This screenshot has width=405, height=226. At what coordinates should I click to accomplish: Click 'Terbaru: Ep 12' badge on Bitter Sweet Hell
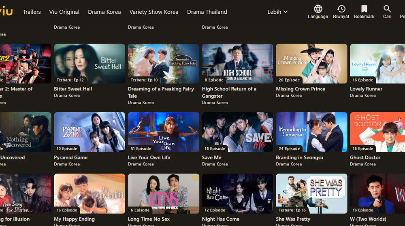70,80
